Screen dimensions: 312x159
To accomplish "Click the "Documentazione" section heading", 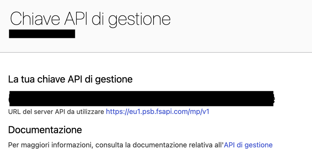I will pyautogui.click(x=45, y=130).
